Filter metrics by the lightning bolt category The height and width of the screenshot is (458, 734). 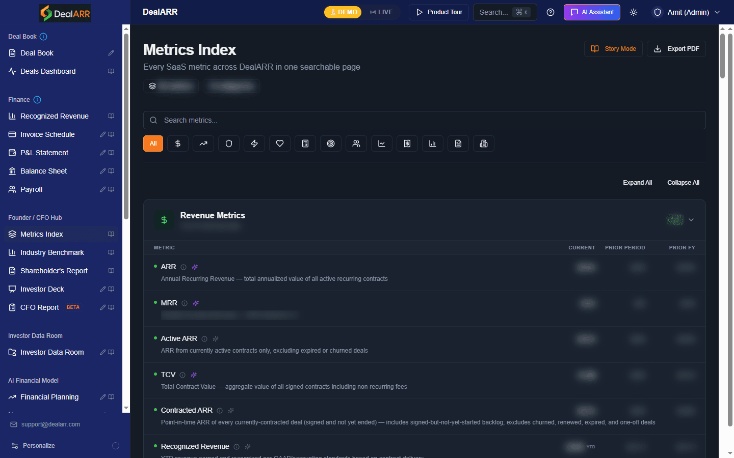(x=254, y=144)
